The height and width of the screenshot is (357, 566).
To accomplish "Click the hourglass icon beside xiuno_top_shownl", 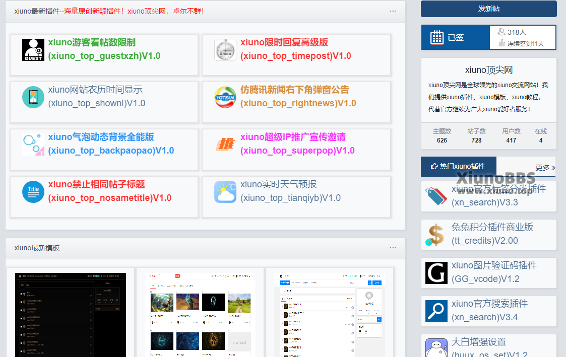I will point(33,97).
